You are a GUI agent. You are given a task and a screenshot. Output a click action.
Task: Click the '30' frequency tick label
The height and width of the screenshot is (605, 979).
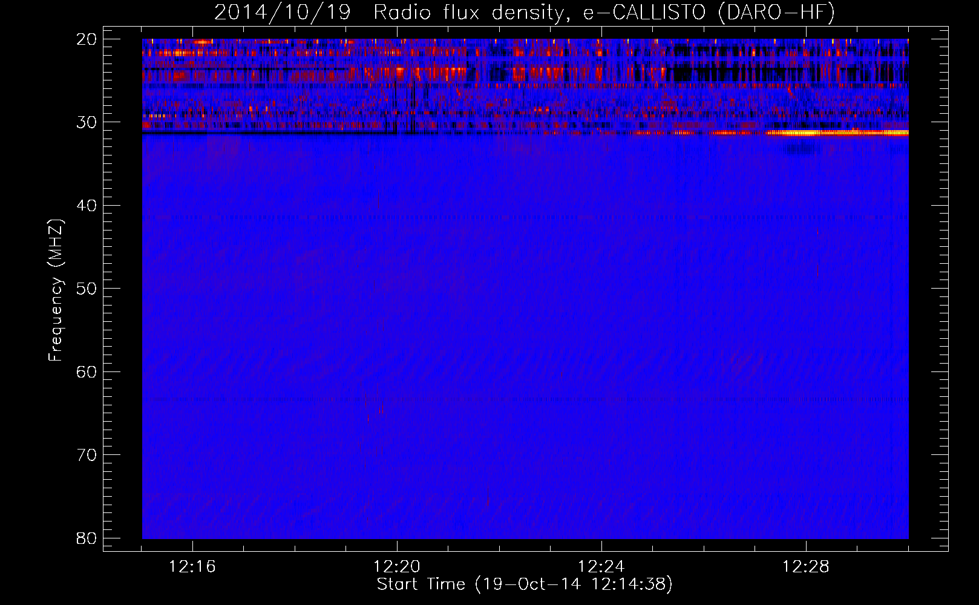tap(87, 122)
